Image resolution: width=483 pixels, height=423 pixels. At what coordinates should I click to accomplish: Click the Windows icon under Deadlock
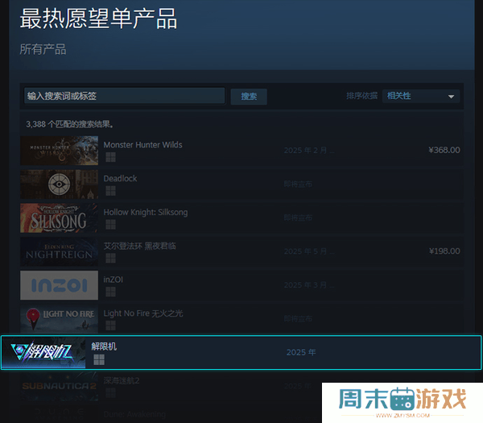[x=110, y=191]
